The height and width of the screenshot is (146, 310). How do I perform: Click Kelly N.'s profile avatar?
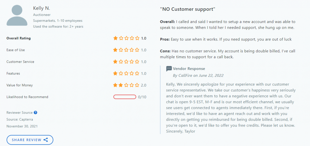click(x=17, y=15)
